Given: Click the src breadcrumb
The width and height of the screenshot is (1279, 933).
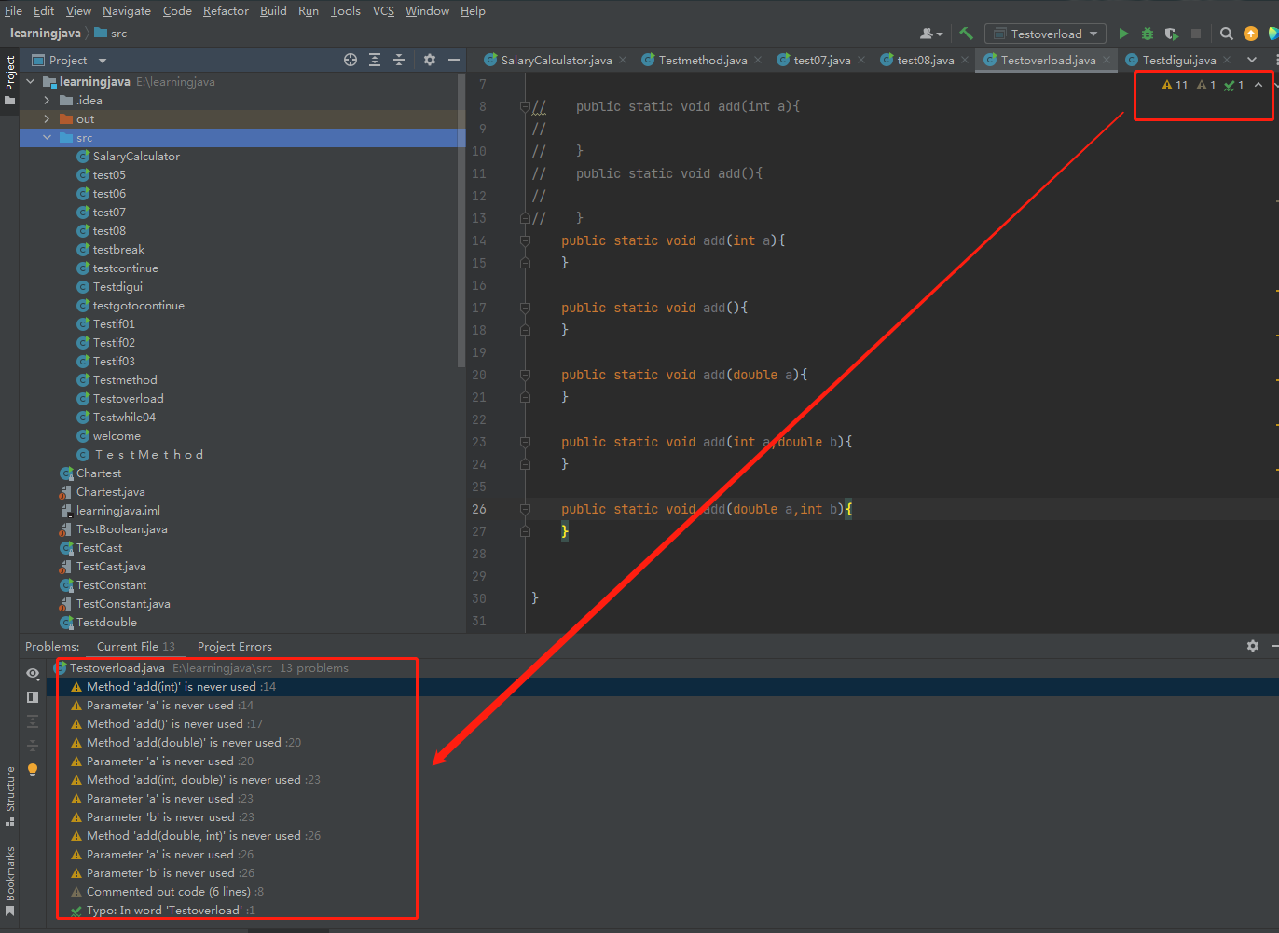Looking at the screenshot, I should [x=111, y=34].
